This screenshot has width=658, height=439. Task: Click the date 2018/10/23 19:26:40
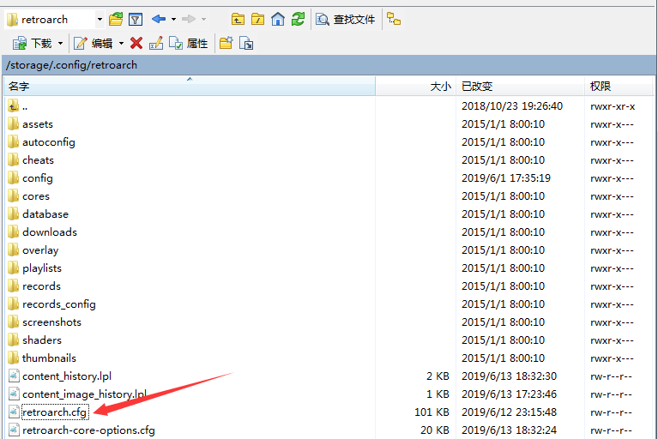(x=512, y=106)
